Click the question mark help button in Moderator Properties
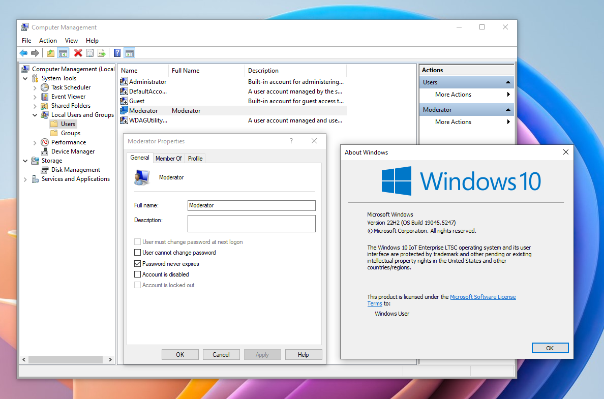Screen dimensions: 604x399 291,141
